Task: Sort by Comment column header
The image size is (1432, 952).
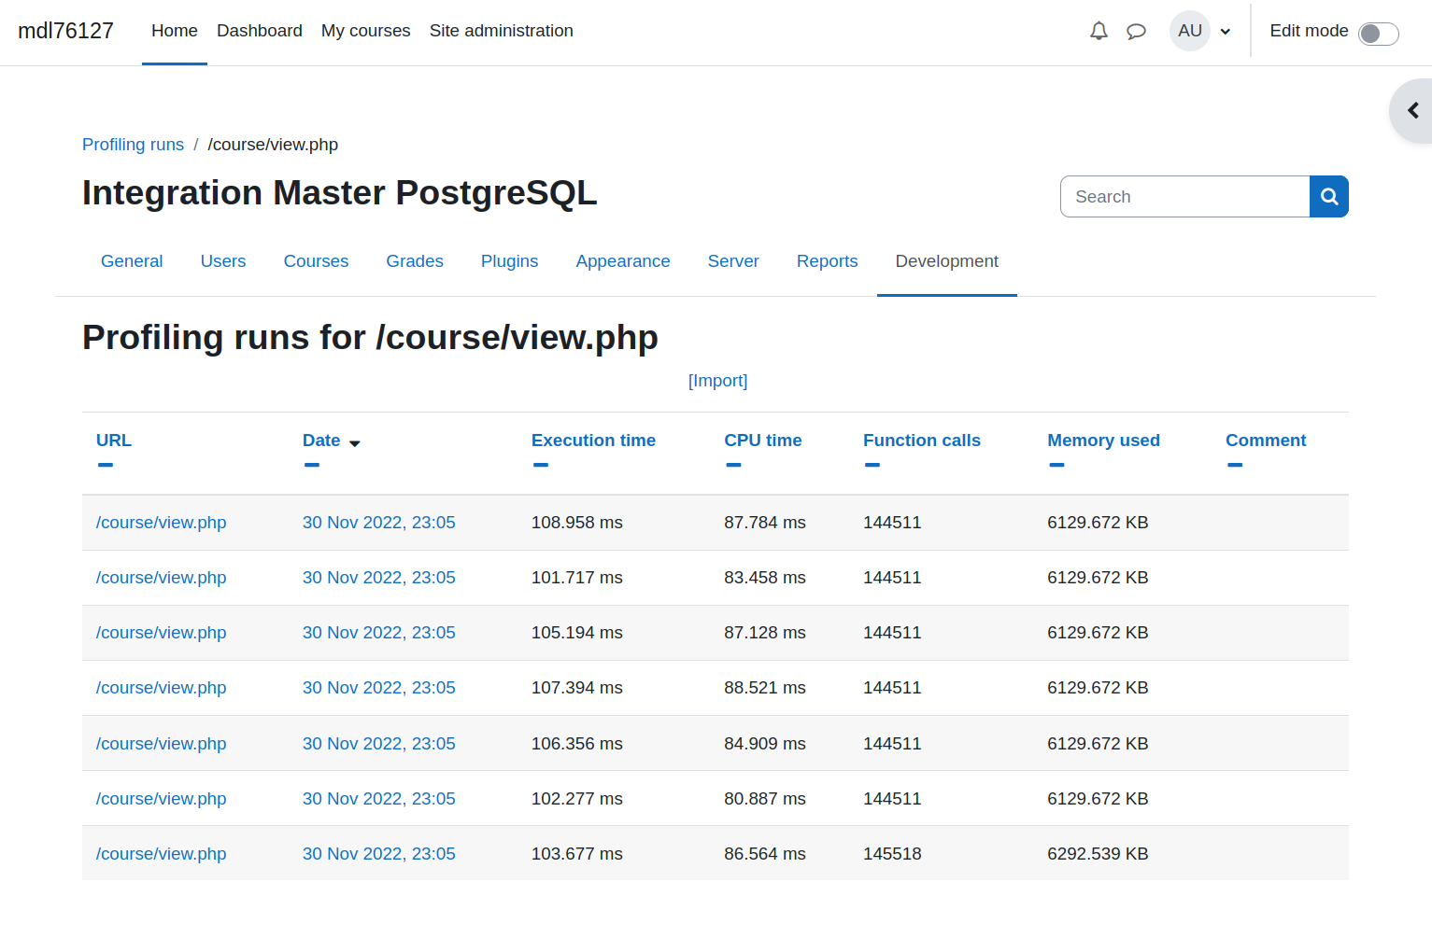Action: 1266,441
